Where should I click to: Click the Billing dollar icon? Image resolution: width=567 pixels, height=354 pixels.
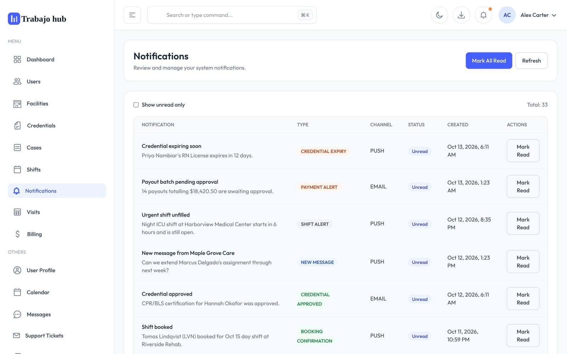(x=17, y=234)
